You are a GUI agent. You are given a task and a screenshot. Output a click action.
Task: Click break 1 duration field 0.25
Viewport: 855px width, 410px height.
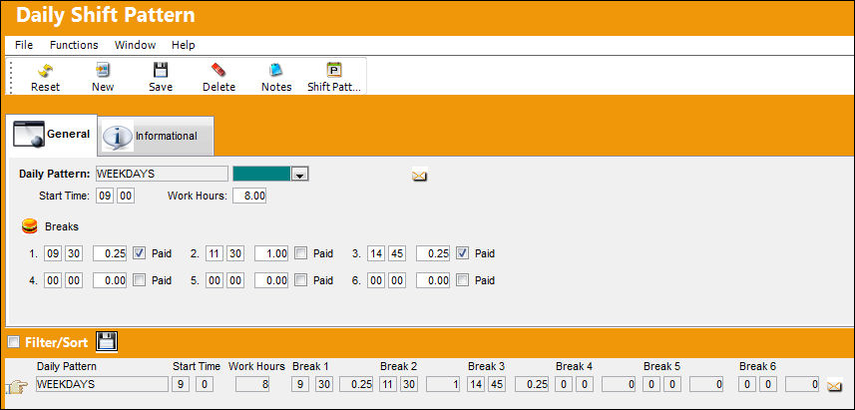pyautogui.click(x=110, y=253)
